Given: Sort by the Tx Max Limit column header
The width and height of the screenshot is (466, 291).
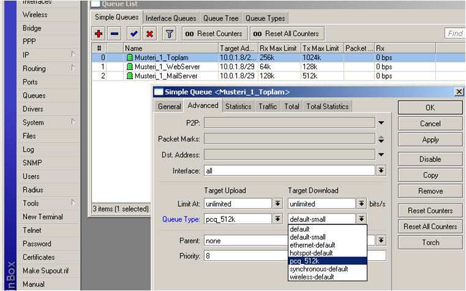Looking at the screenshot, I should click(x=322, y=48).
